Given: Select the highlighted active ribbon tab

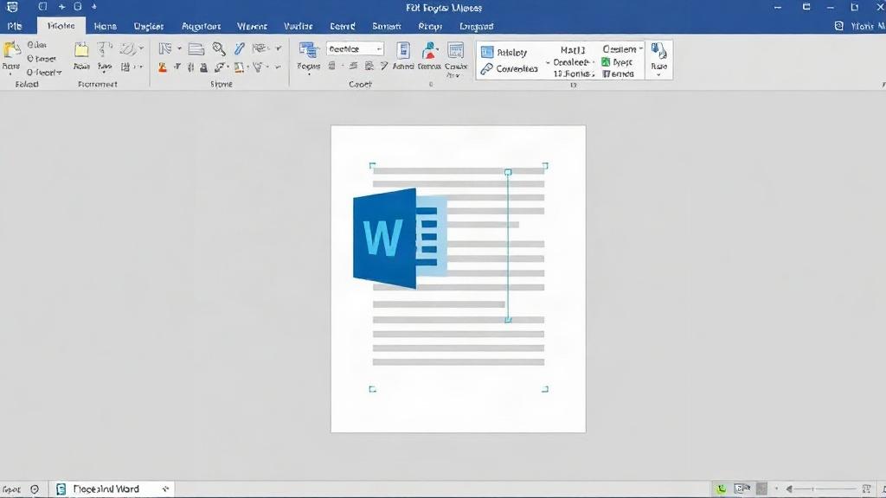Looking at the screenshot, I should pyautogui.click(x=61, y=26).
